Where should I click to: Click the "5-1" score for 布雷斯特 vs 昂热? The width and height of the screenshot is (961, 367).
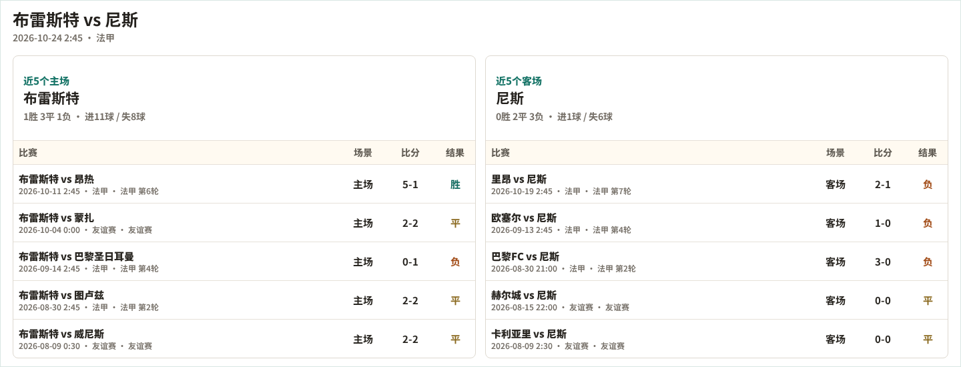(x=410, y=184)
